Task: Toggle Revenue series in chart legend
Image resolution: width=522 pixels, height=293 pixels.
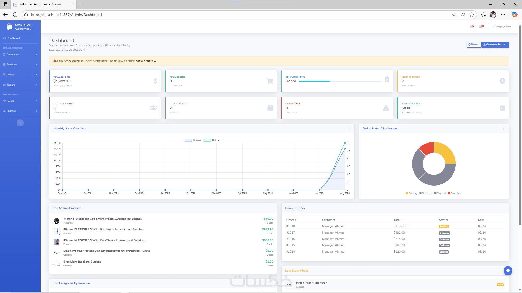Action: coord(193,140)
